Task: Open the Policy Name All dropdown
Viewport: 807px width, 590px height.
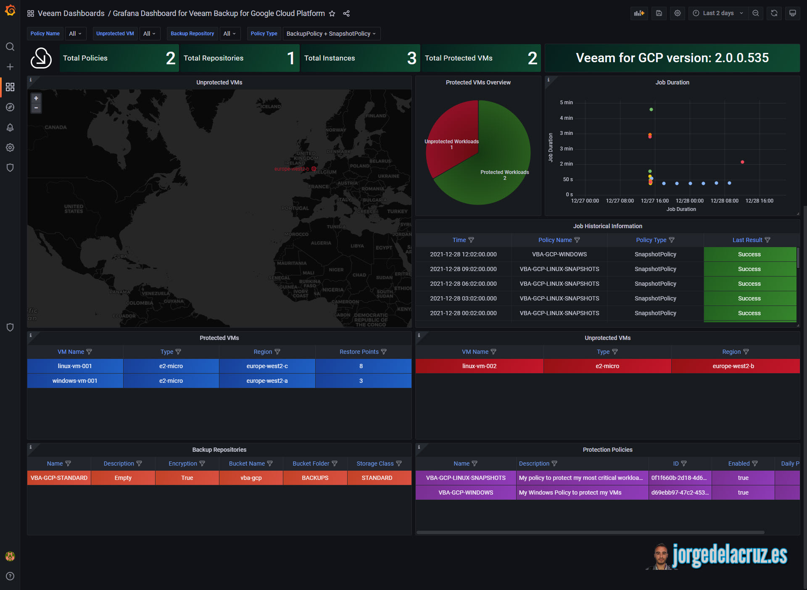Action: tap(76, 34)
